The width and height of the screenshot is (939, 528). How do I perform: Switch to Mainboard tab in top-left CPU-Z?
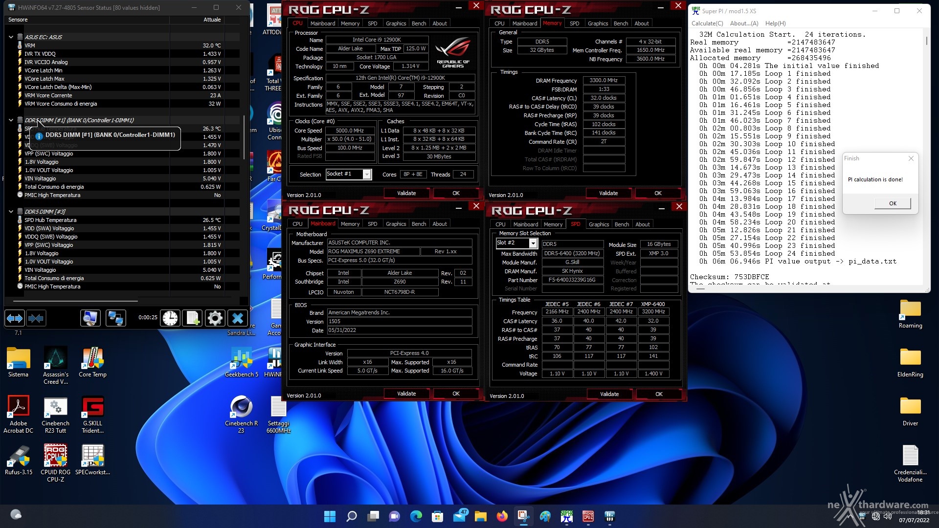(323, 23)
